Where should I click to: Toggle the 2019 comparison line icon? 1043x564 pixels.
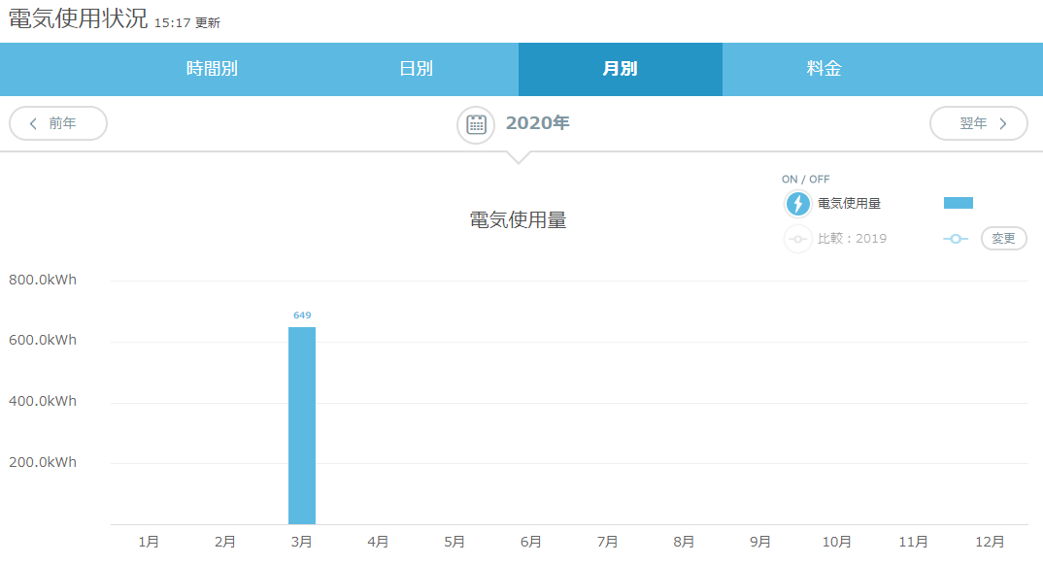[797, 239]
